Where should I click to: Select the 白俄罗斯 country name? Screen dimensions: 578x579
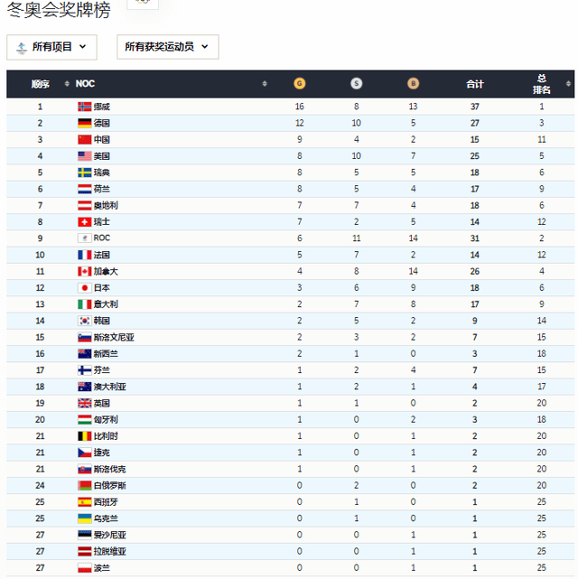click(x=109, y=486)
